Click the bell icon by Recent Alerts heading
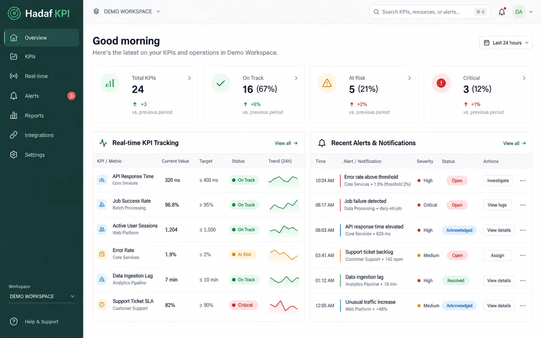Image resolution: width=541 pixels, height=338 pixels. pyautogui.click(x=322, y=143)
